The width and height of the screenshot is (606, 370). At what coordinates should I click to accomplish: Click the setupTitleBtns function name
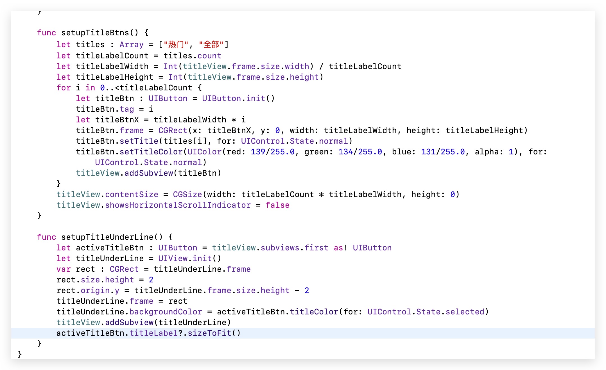pos(95,33)
